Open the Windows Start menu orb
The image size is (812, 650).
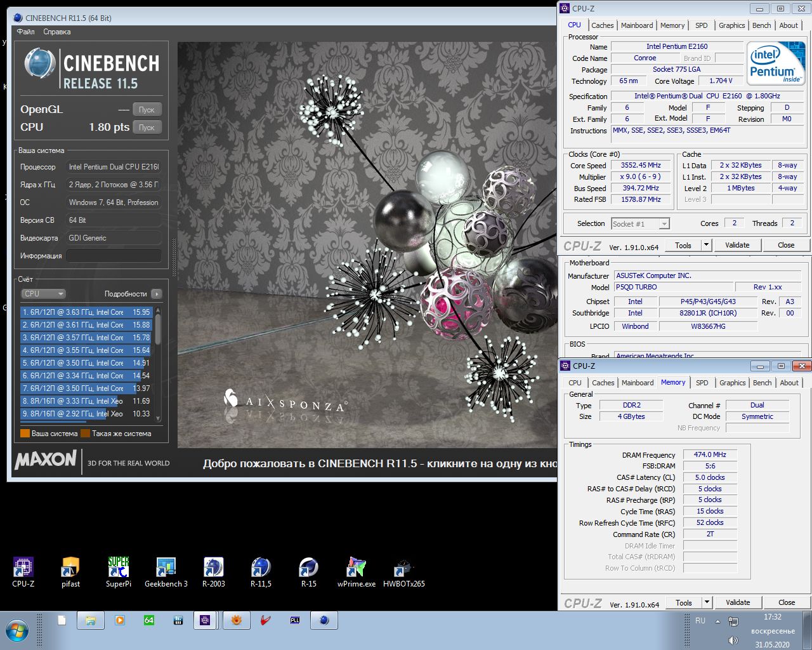[17, 631]
